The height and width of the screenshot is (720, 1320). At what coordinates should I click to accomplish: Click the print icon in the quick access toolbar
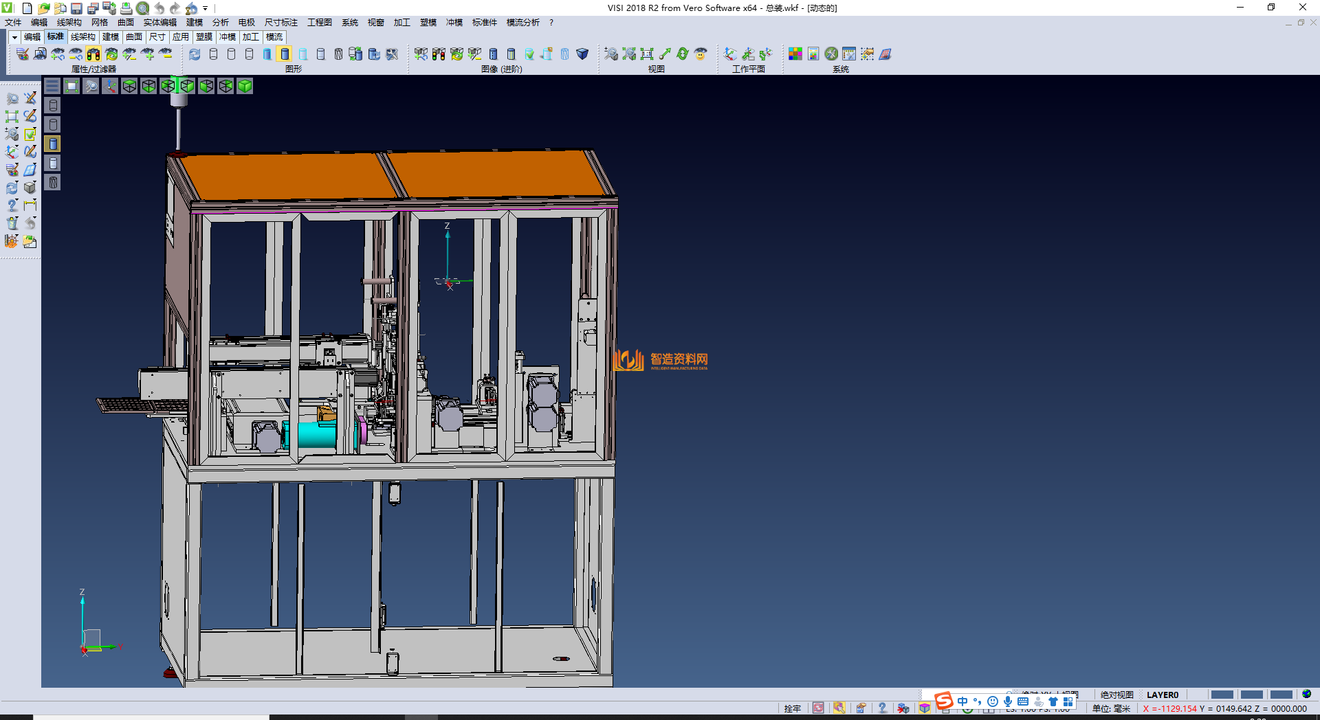click(126, 8)
